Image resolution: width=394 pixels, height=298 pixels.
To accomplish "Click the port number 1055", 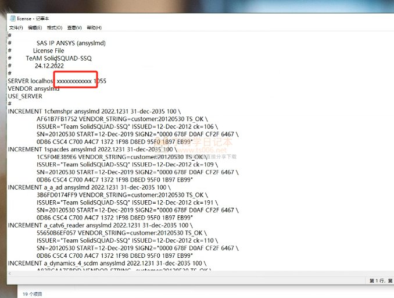I will (x=100, y=81).
